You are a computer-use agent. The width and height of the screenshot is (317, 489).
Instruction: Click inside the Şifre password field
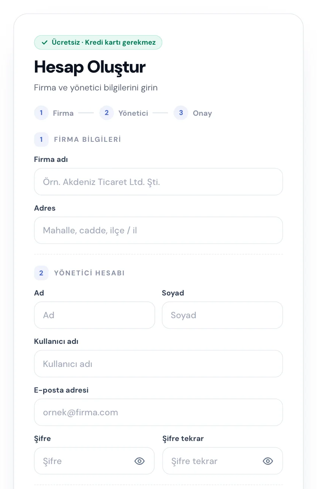(94, 461)
